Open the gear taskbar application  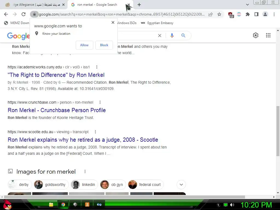tap(75, 205)
